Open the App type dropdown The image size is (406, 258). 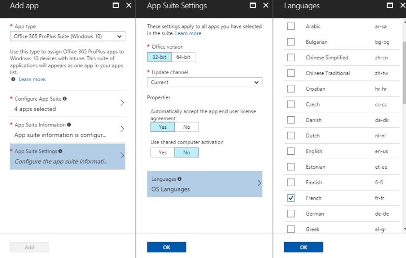68,37
